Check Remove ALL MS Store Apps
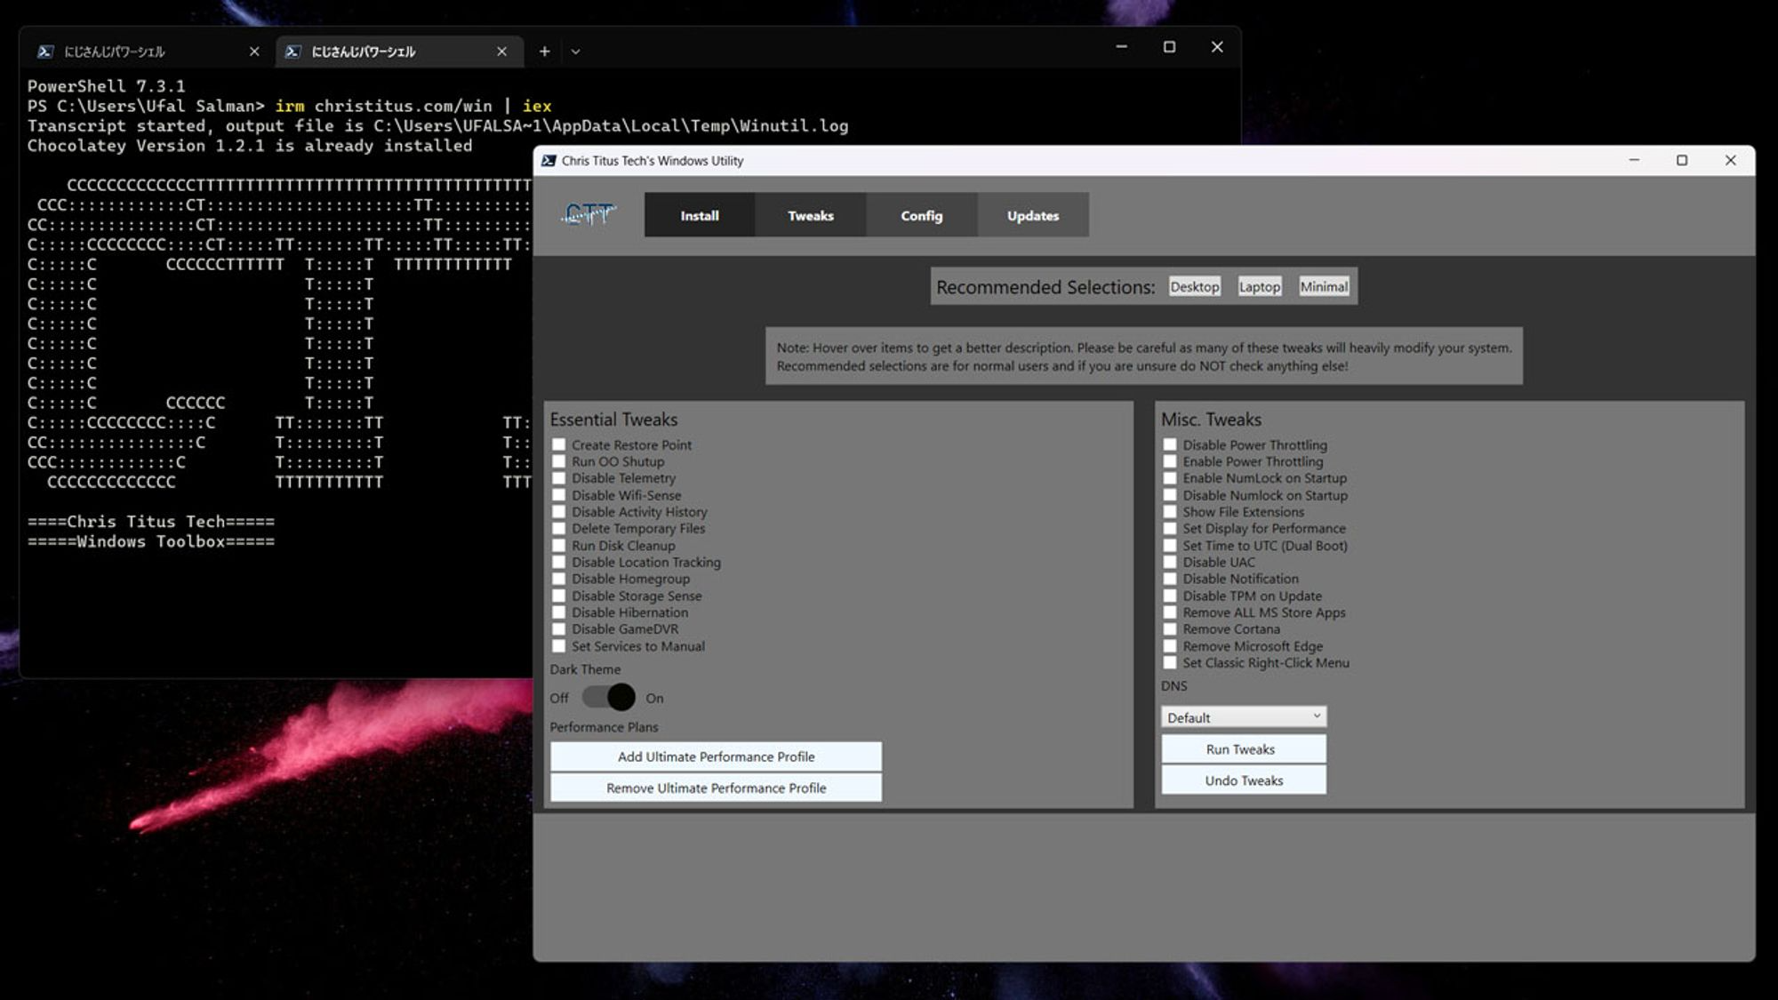 point(1169,612)
